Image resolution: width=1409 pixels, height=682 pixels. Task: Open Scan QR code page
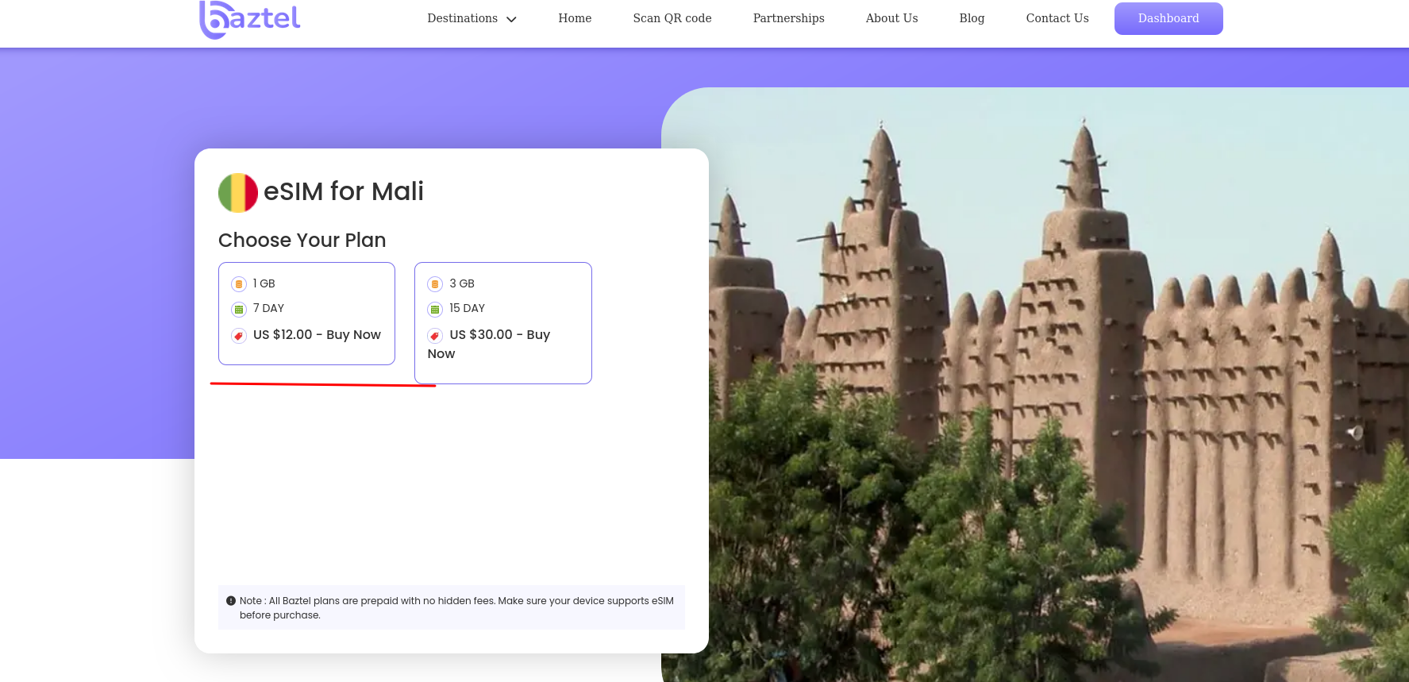click(x=672, y=18)
